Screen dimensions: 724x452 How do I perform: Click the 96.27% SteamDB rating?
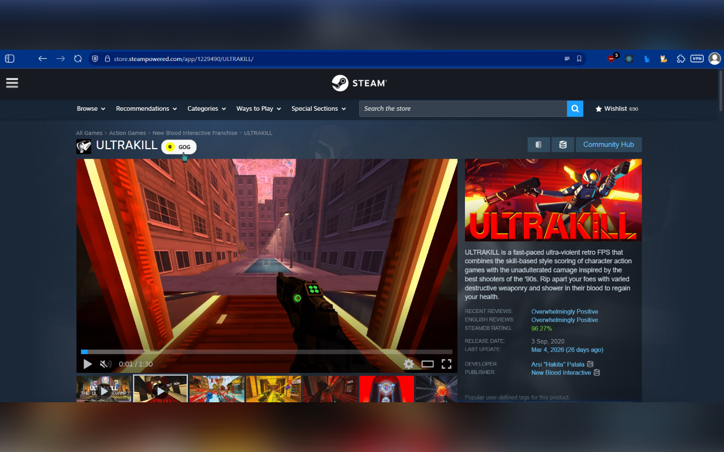tap(541, 329)
